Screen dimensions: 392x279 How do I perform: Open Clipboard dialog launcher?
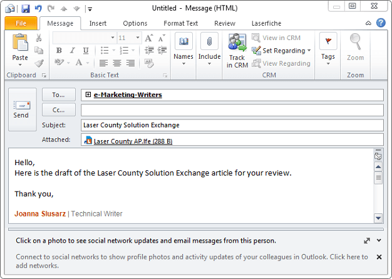click(44, 75)
